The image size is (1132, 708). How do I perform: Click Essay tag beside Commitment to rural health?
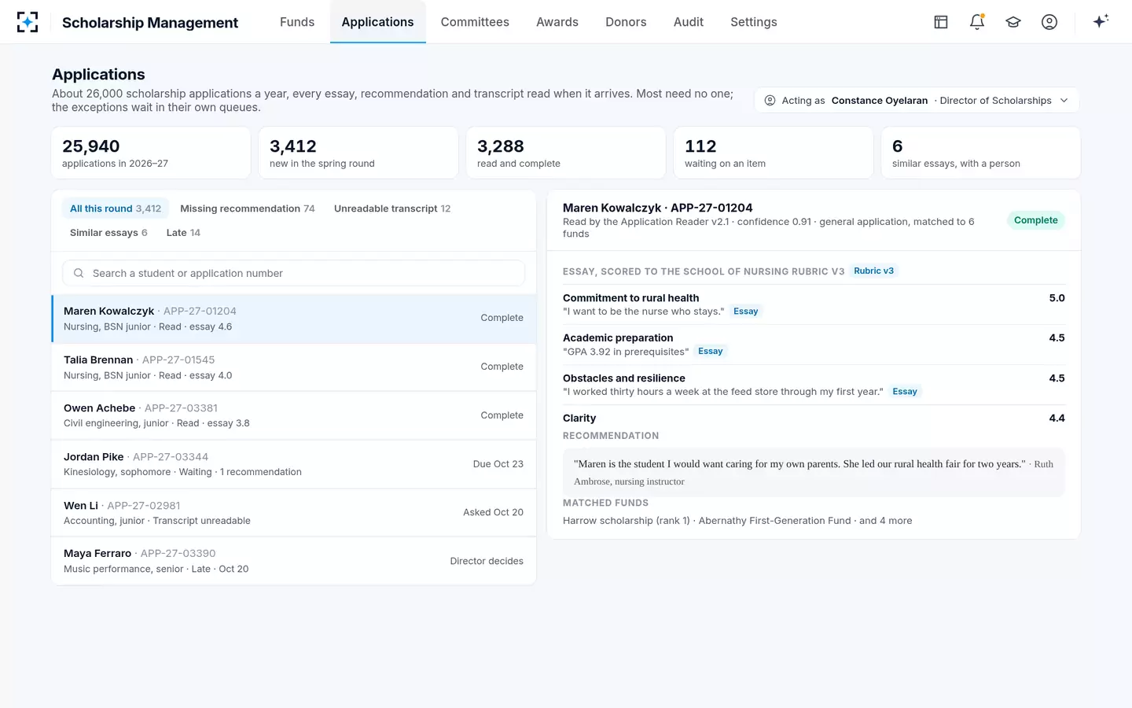(746, 312)
